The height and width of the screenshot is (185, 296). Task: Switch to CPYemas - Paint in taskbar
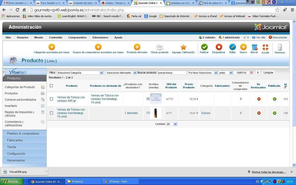(121, 182)
